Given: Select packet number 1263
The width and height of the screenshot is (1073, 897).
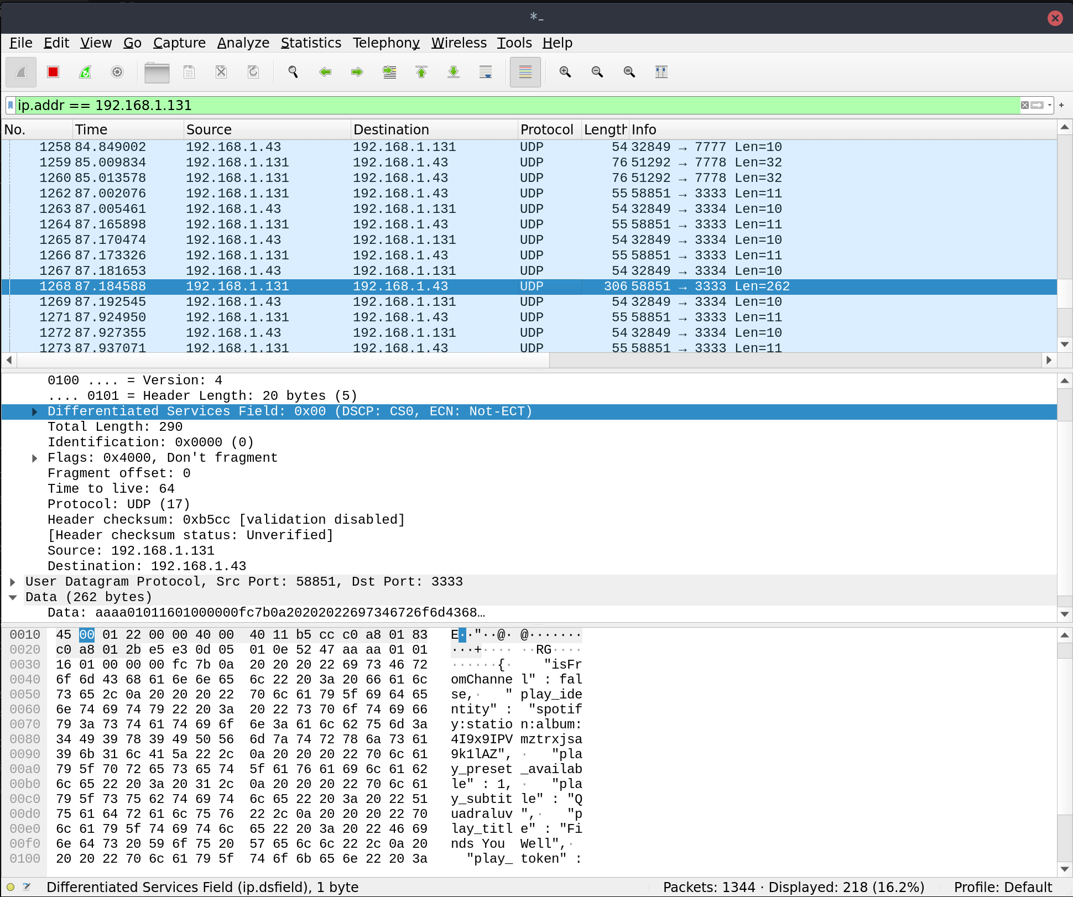Looking at the screenshot, I should point(529,209).
